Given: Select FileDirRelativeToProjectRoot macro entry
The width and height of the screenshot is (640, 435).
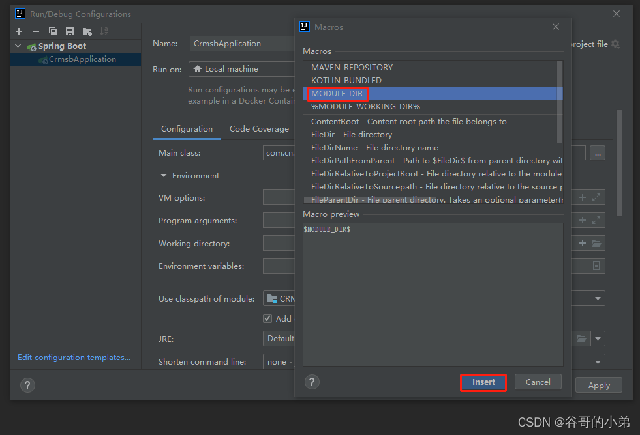Looking at the screenshot, I should 433,174.
